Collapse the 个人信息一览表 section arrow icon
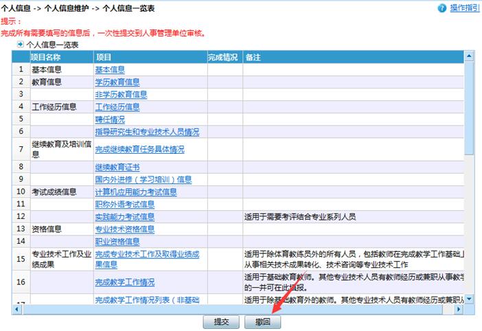 coord(21,44)
